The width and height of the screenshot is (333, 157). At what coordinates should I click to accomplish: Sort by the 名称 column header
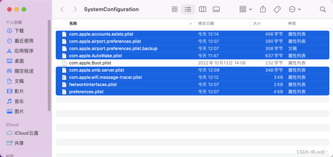73,23
